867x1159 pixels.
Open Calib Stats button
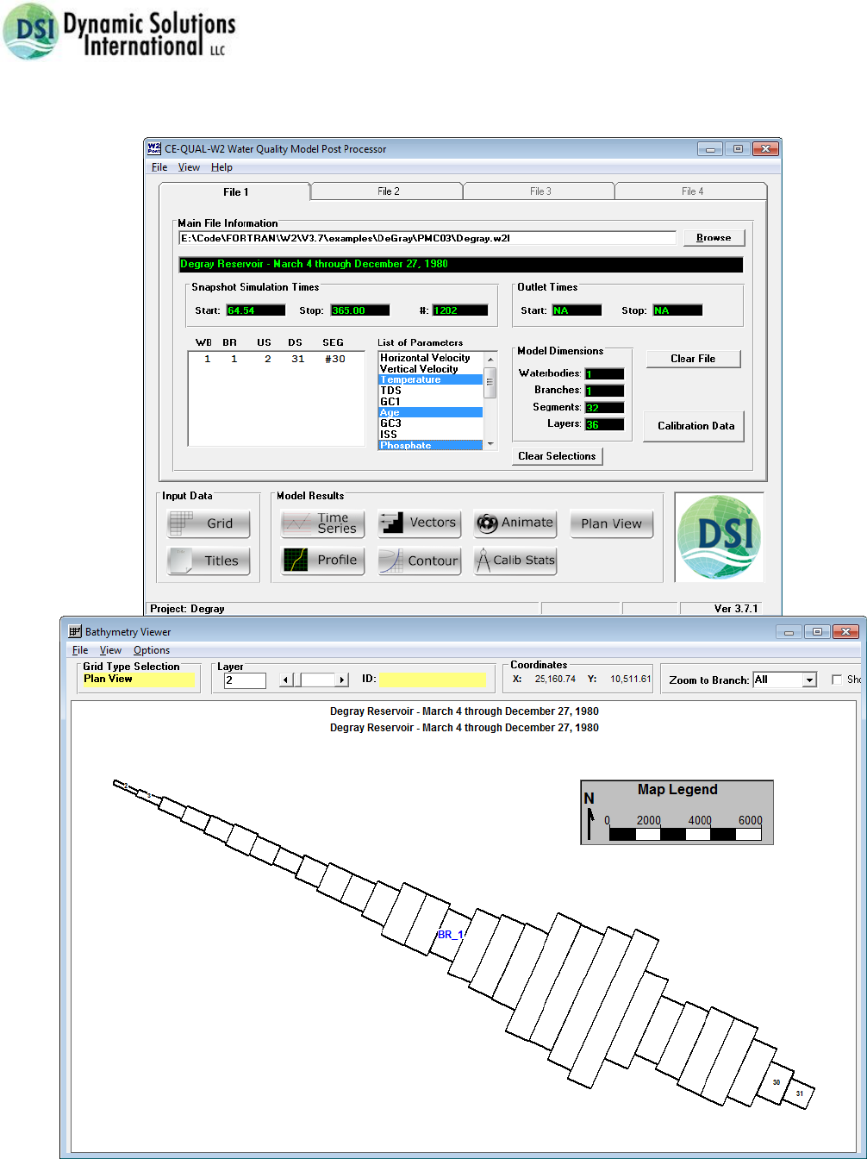(x=515, y=561)
